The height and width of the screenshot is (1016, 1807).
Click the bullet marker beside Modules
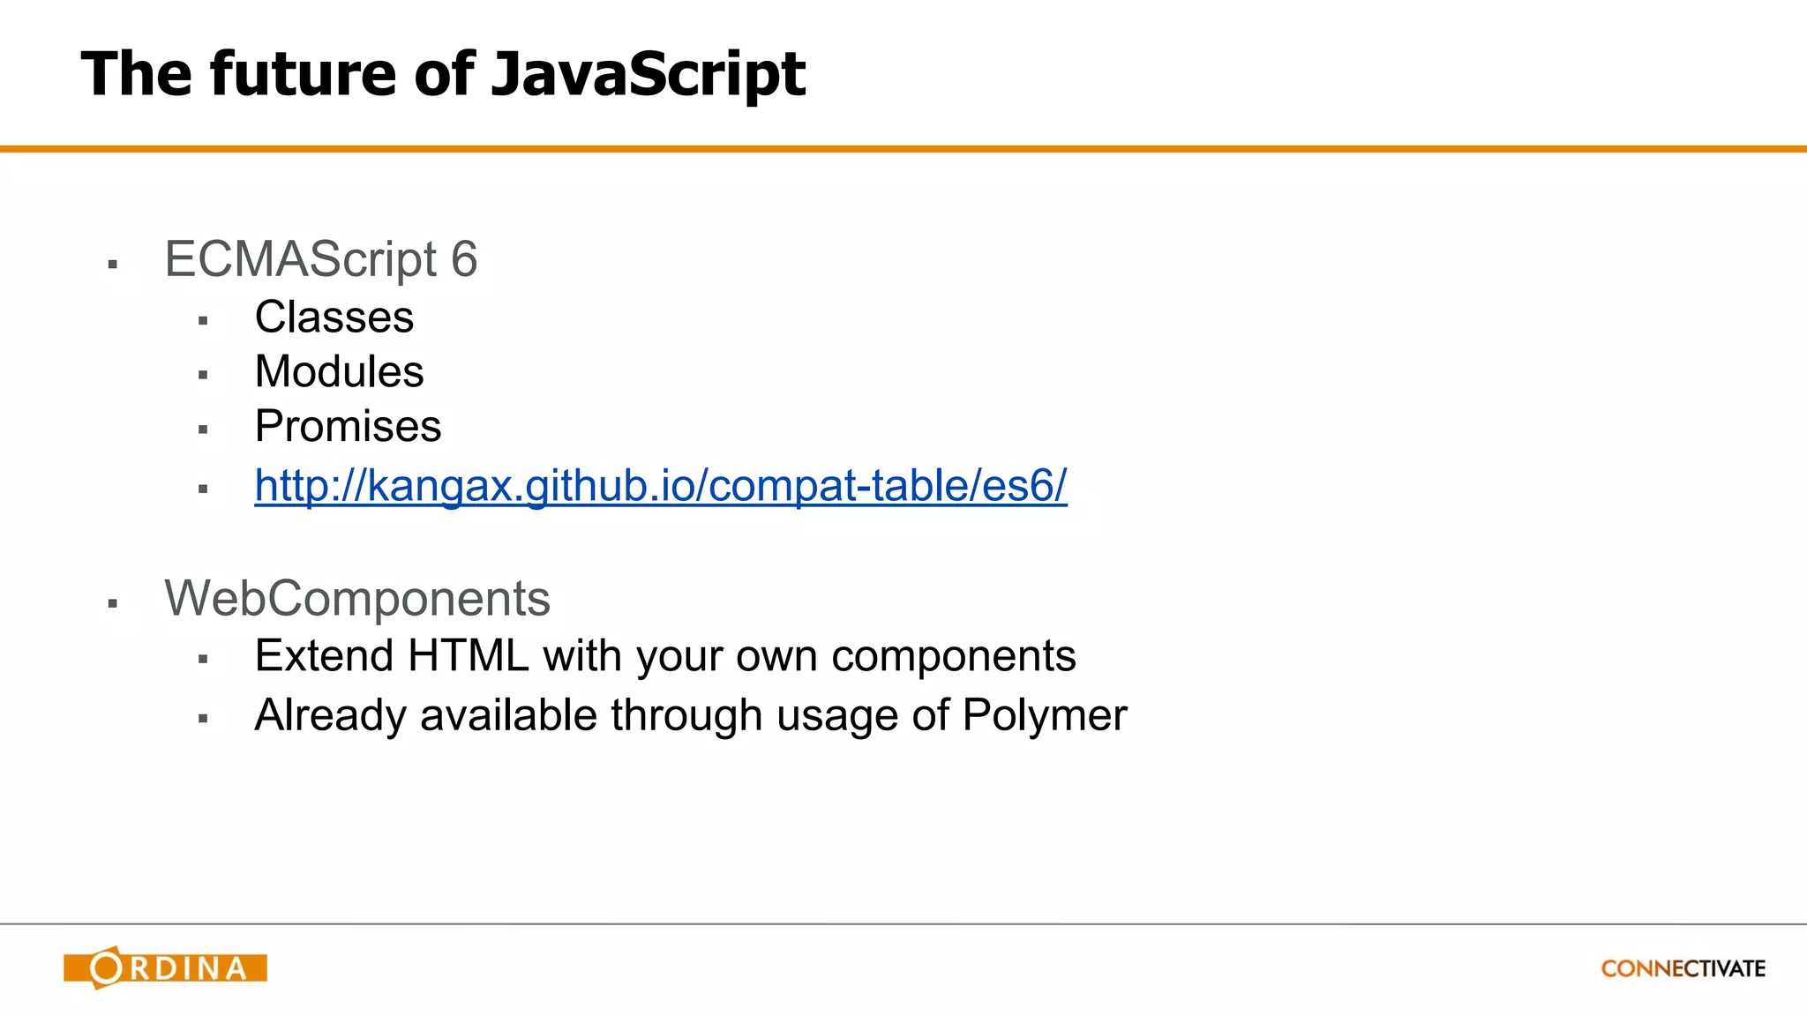(203, 376)
